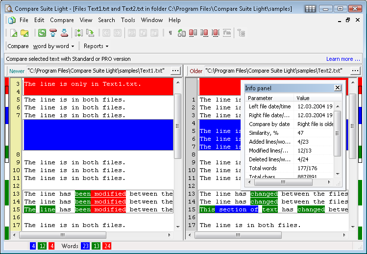
Task: Expand the 'word by word' compare dropdown
Action: coord(53,46)
